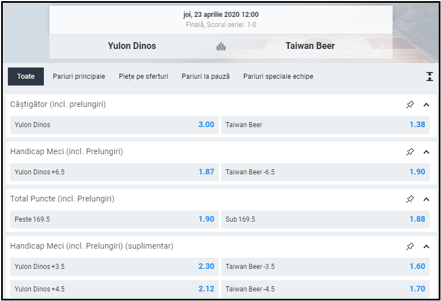Screen dimensions: 441x301
Task: Select Taiwan Beer -6.5 handicap odds
Action: click(x=325, y=172)
